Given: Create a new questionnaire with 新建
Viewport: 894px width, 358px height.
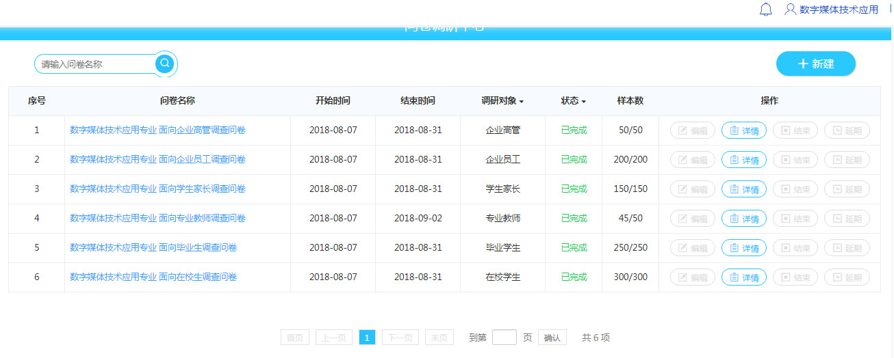Looking at the screenshot, I should (815, 64).
